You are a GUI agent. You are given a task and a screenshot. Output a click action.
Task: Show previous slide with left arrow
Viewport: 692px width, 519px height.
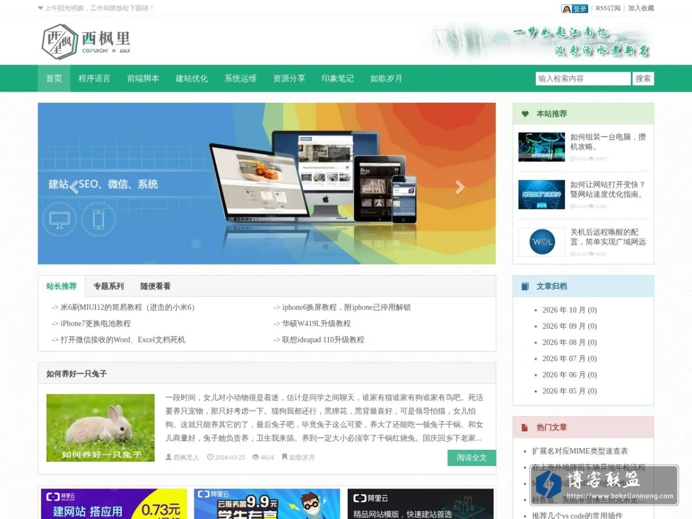pyautogui.click(x=74, y=187)
